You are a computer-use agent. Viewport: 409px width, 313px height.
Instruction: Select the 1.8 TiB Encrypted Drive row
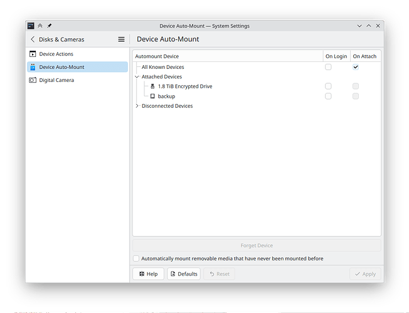[257, 86]
